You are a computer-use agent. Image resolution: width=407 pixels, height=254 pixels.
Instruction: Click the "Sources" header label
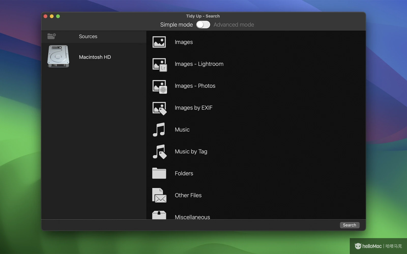[x=88, y=37]
